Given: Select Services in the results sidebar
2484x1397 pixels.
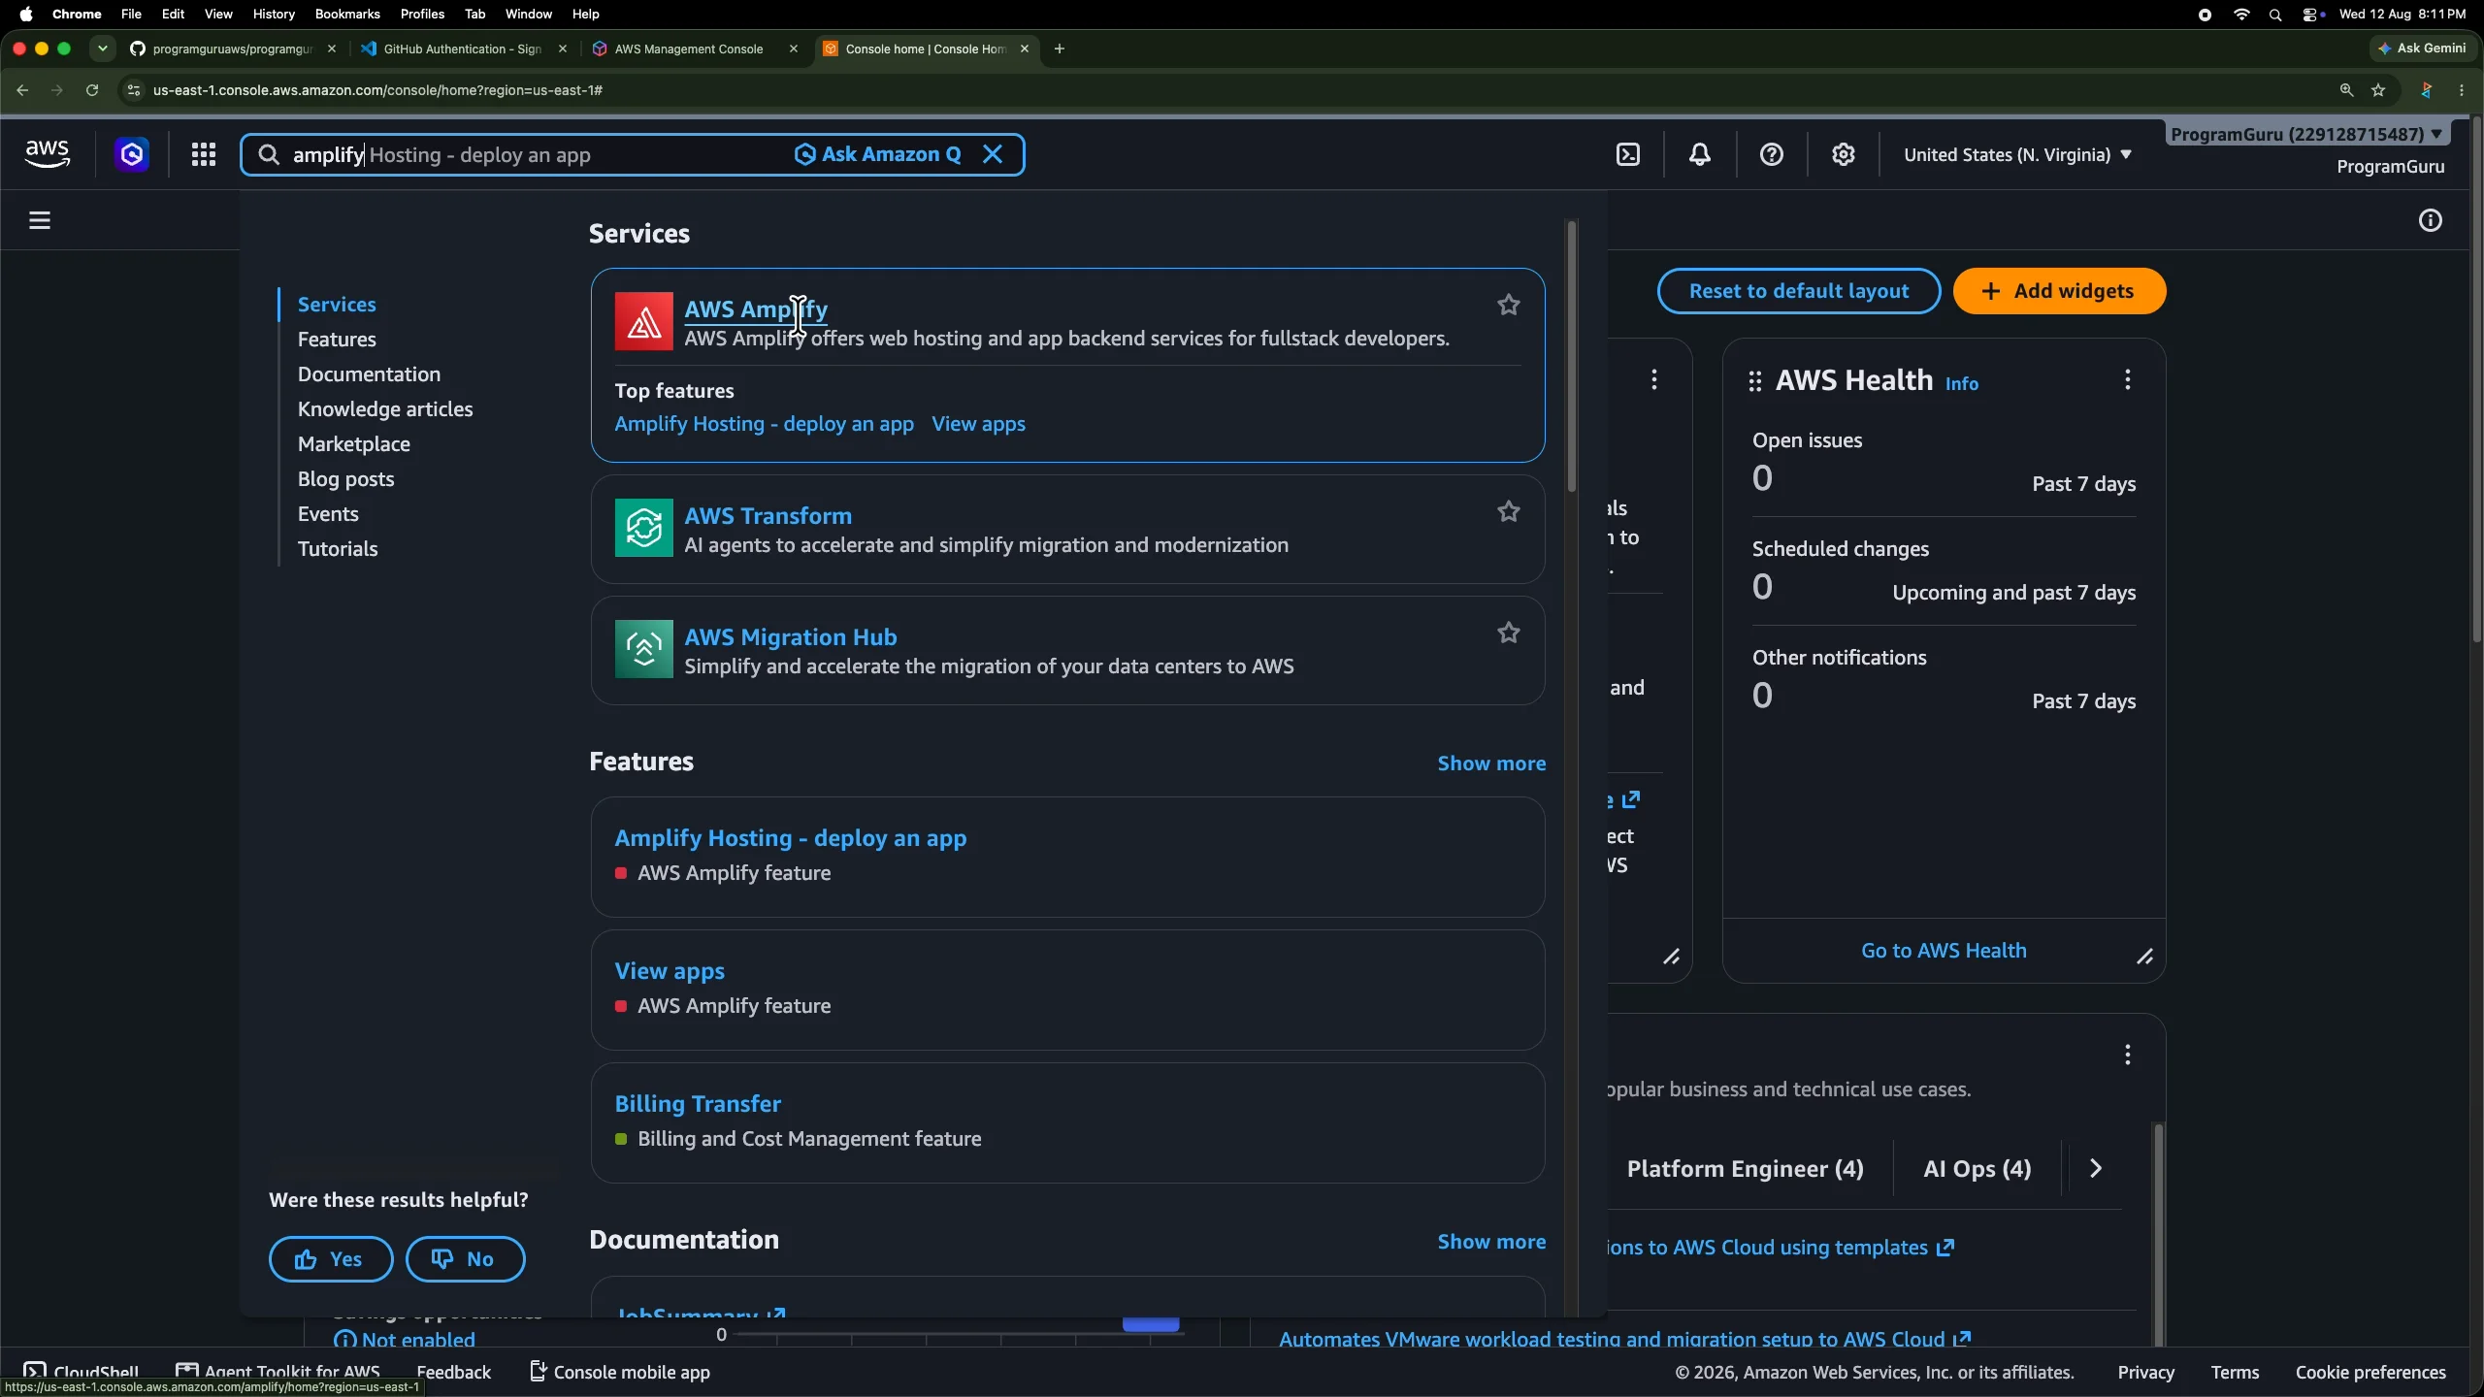Looking at the screenshot, I should coord(337,305).
